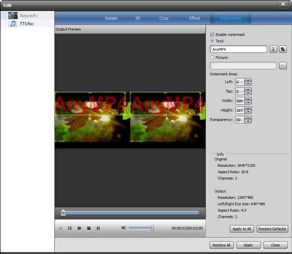Click the Left value input field

point(240,82)
